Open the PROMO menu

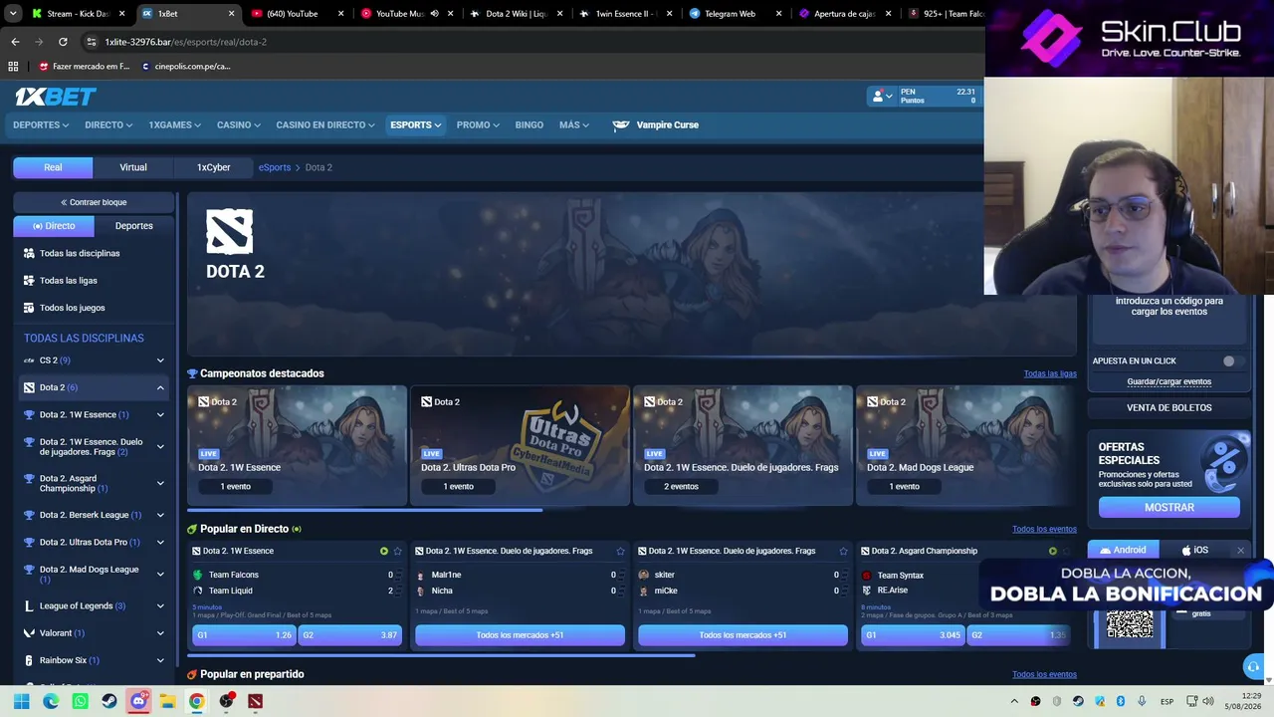[x=479, y=125]
